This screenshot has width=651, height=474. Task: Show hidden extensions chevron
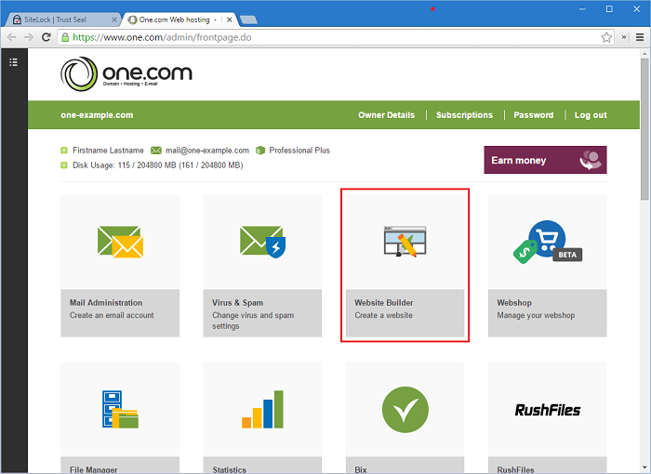(x=624, y=37)
